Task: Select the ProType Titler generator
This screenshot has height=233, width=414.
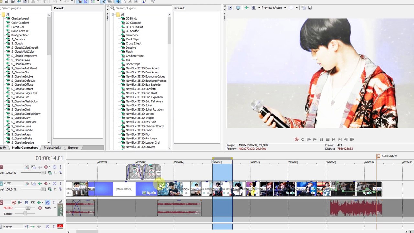Action: pyautogui.click(x=20, y=35)
